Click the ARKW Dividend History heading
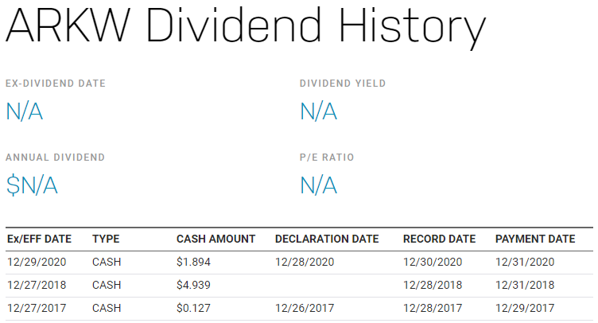The image size is (598, 323). (x=246, y=26)
